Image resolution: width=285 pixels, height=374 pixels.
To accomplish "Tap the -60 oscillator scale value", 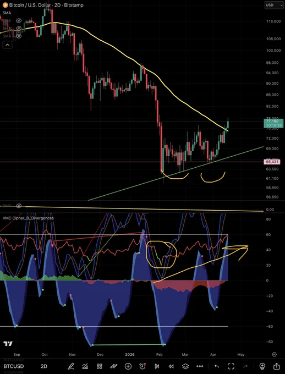I will 270,326.
